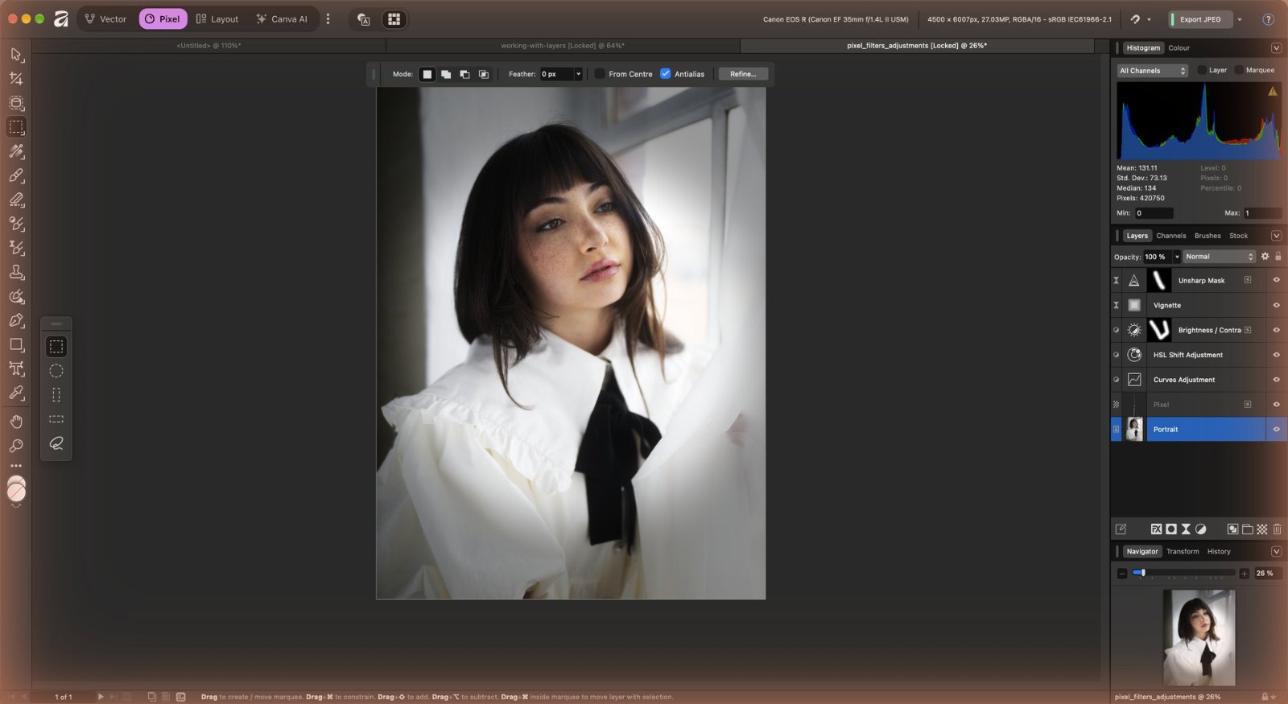1288x704 pixels.
Task: Open the History tab
Action: [1219, 551]
